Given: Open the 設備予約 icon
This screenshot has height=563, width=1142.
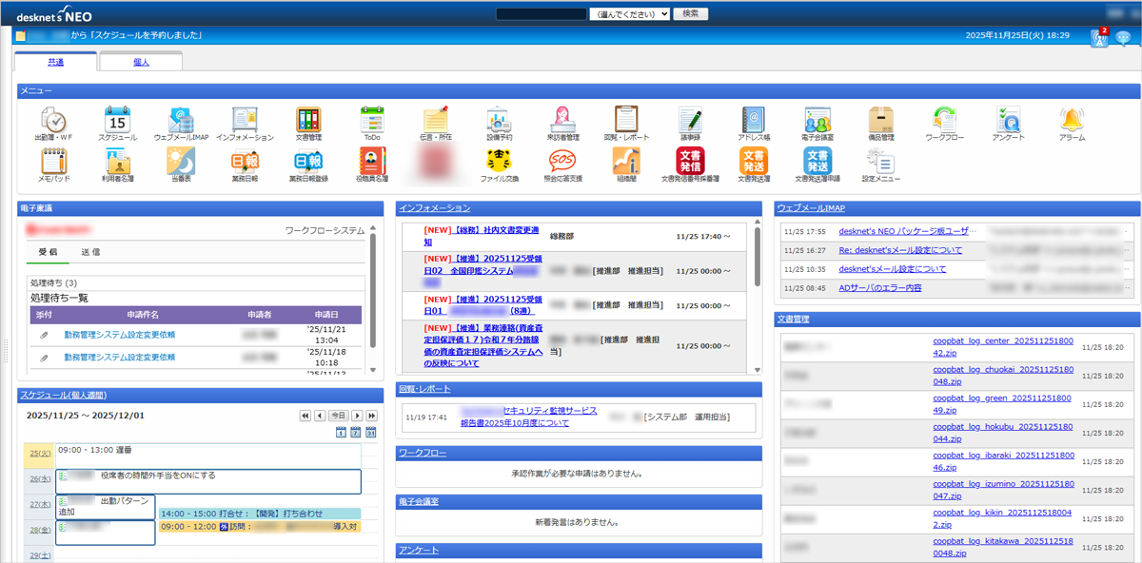Looking at the screenshot, I should (x=500, y=120).
